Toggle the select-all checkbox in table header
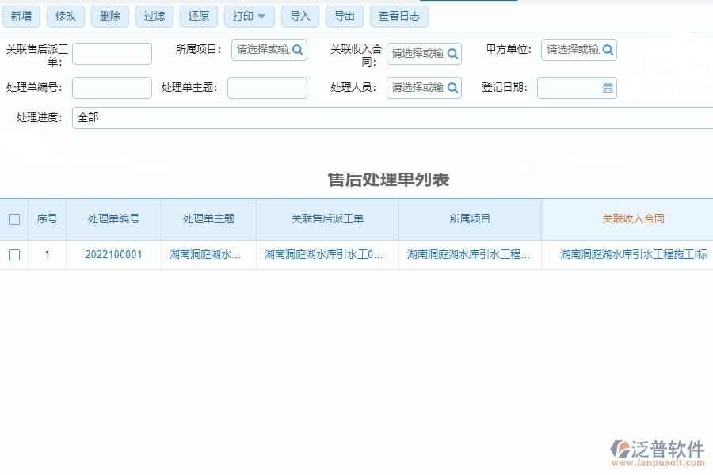The height and width of the screenshot is (475, 713). click(13, 220)
